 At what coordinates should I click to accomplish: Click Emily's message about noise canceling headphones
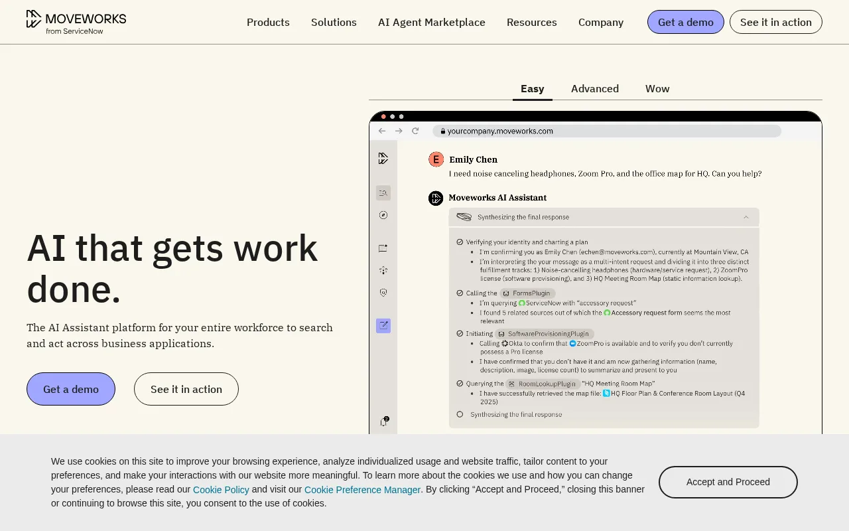coord(605,174)
